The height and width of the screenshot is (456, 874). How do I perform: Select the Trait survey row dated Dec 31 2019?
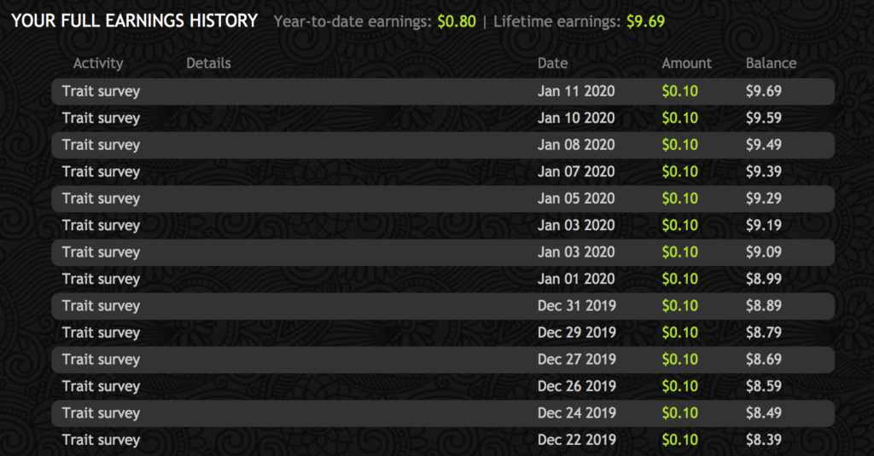click(x=443, y=306)
